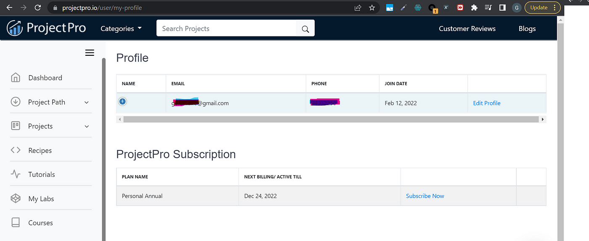Click the My Labs cube icon
Viewport: 589px width, 241px height.
coord(16,199)
